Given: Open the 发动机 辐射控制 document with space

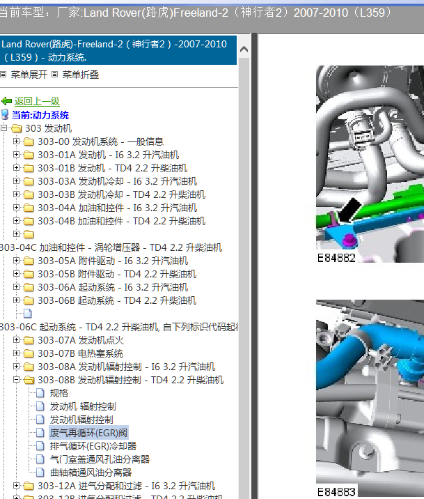Looking at the screenshot, I should pyautogui.click(x=83, y=406).
